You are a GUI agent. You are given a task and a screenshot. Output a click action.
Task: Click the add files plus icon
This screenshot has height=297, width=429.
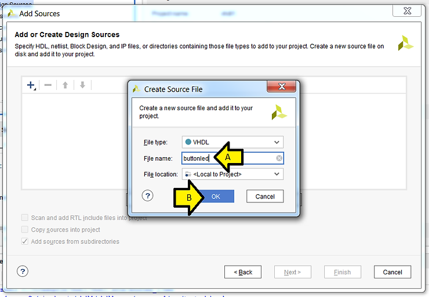pyautogui.click(x=31, y=85)
